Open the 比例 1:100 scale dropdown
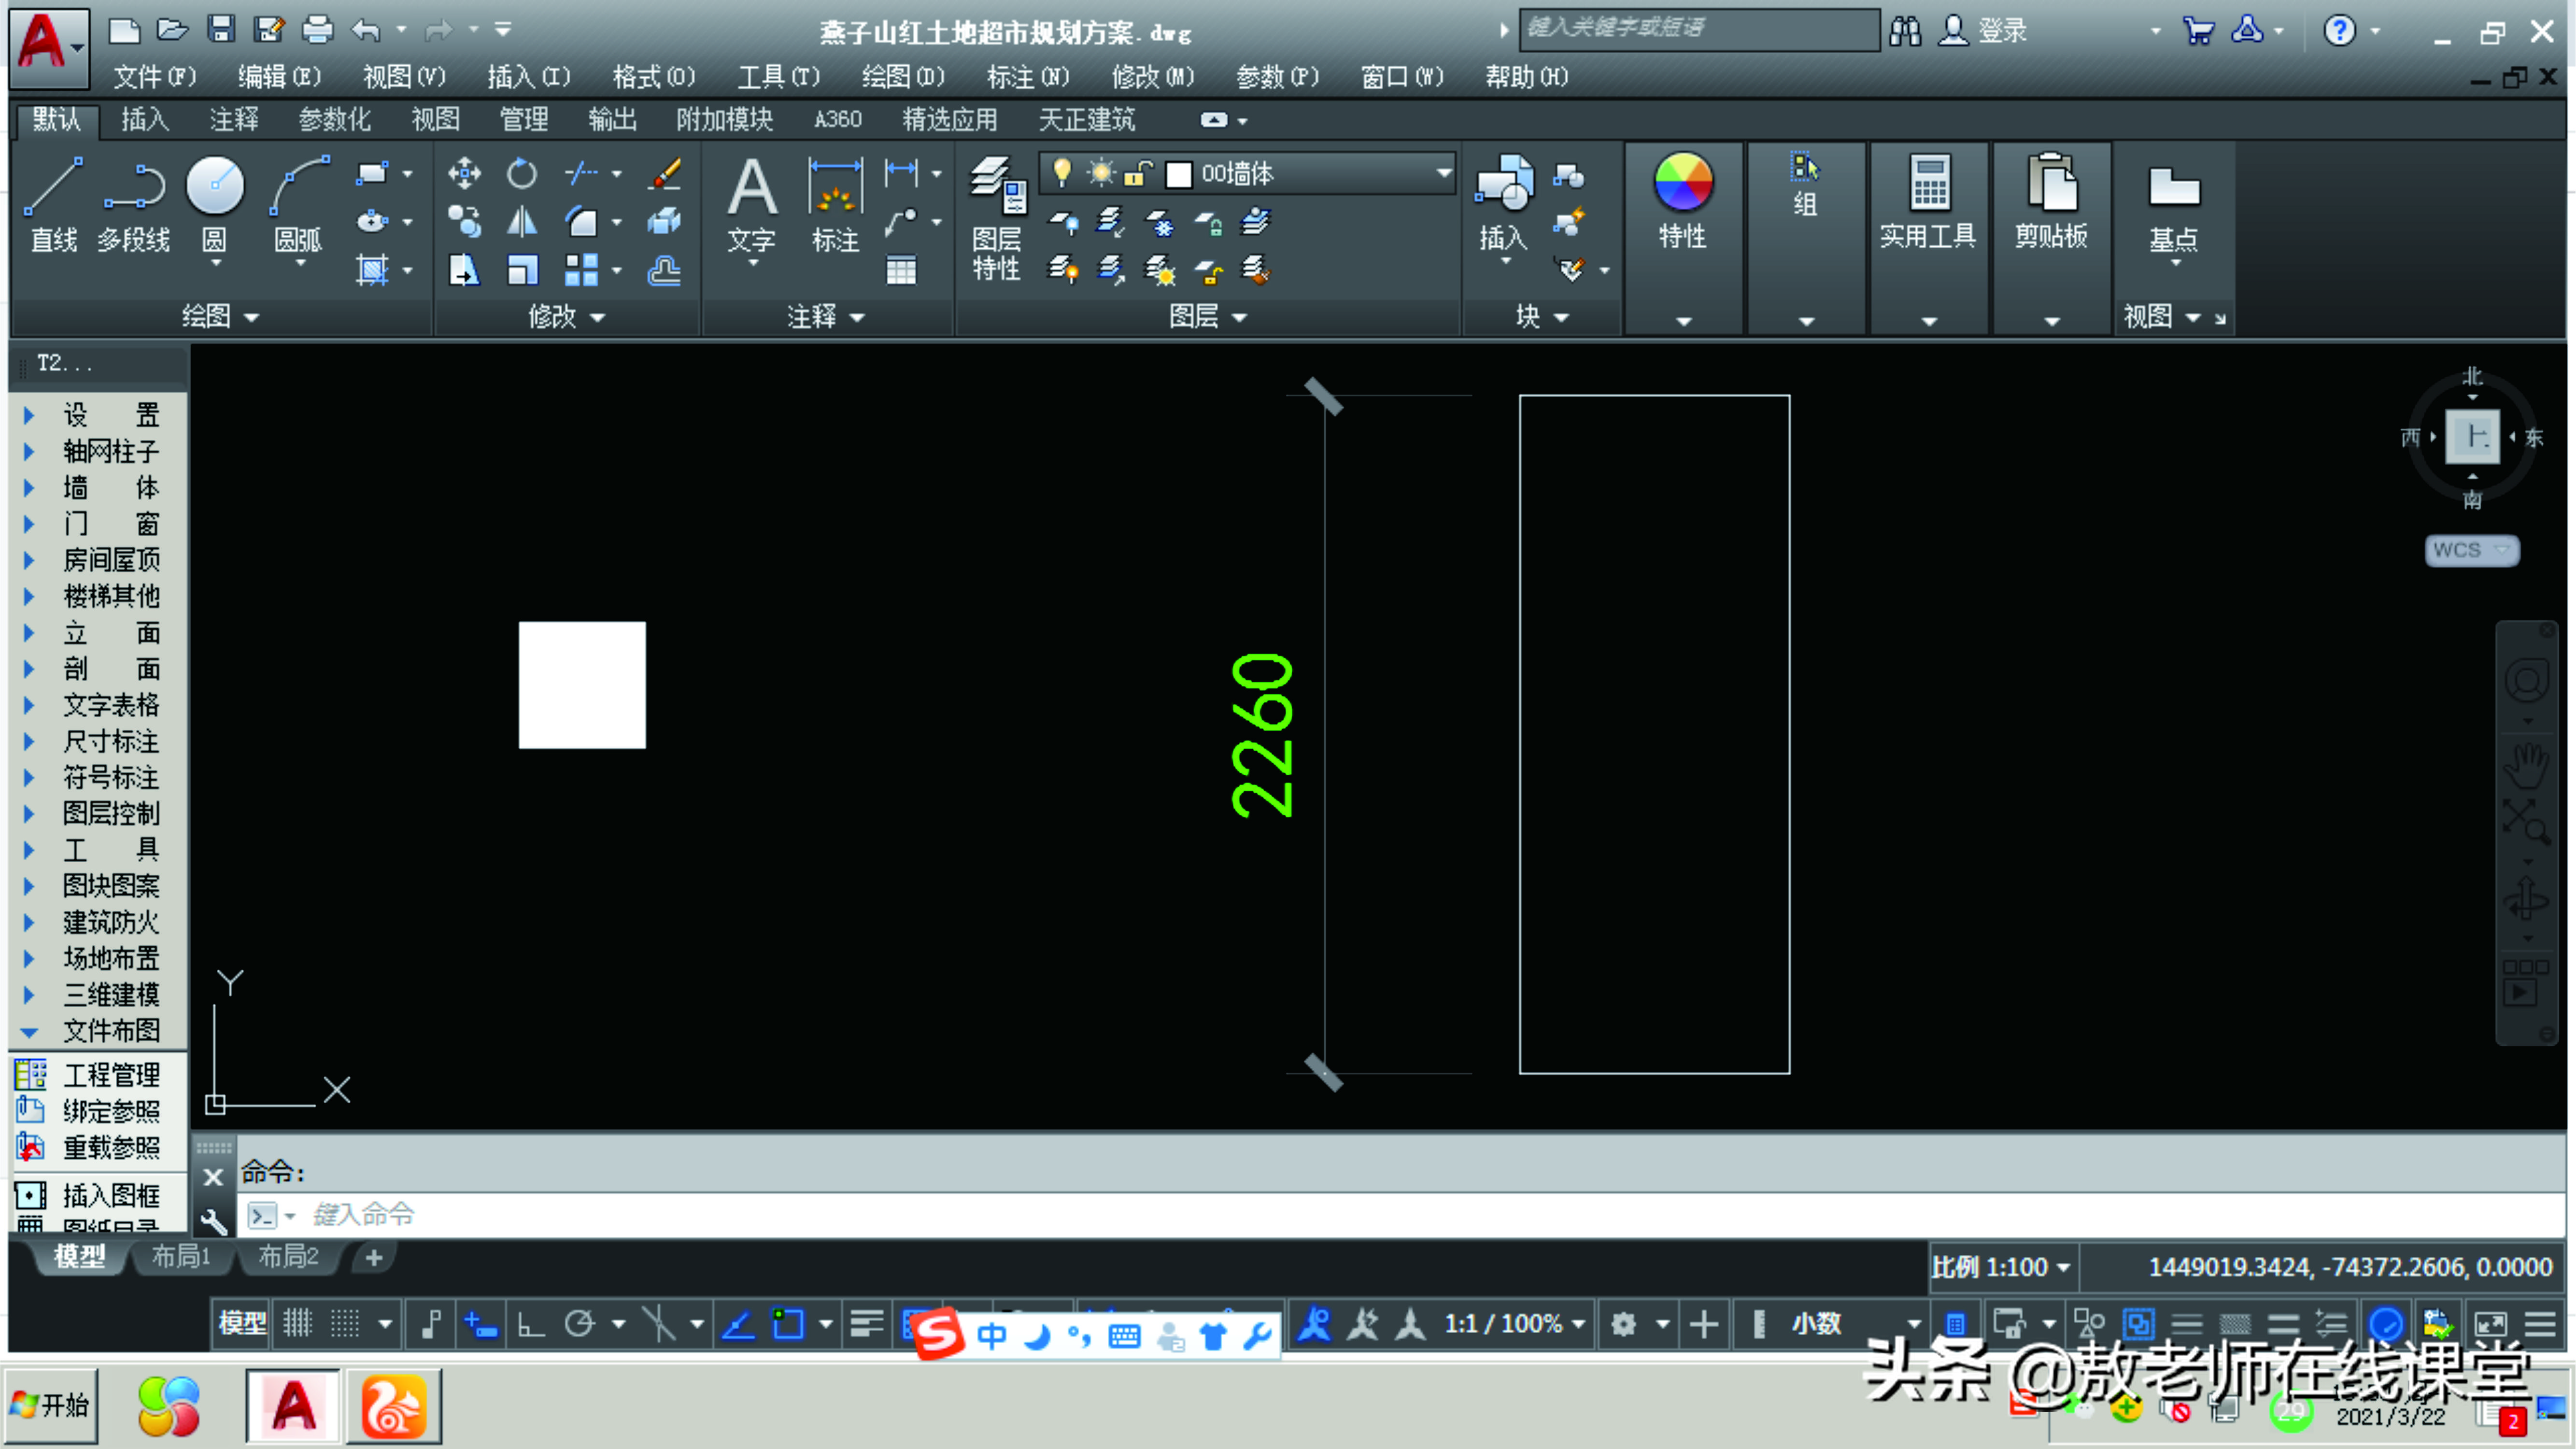Viewport: 2576px width, 1449px height. [x=2001, y=1267]
